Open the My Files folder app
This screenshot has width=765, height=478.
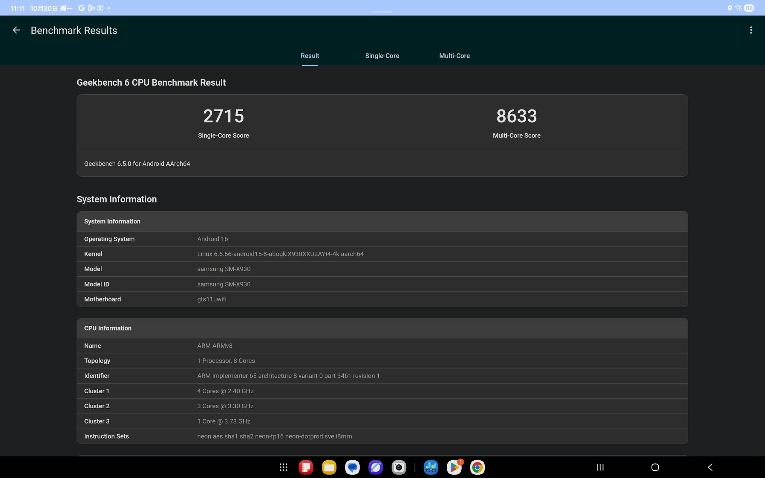pos(329,467)
